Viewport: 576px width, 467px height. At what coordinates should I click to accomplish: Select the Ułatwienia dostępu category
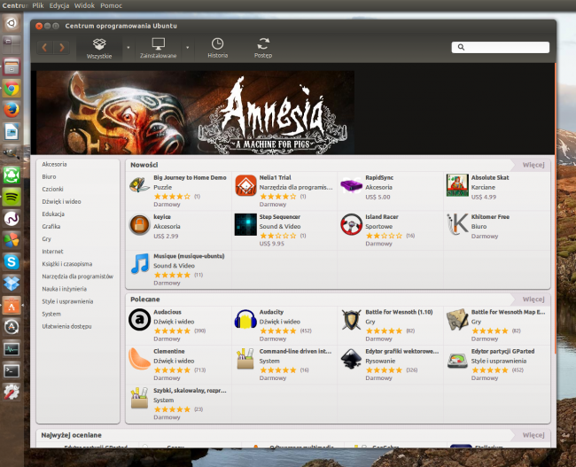pyautogui.click(x=66, y=327)
